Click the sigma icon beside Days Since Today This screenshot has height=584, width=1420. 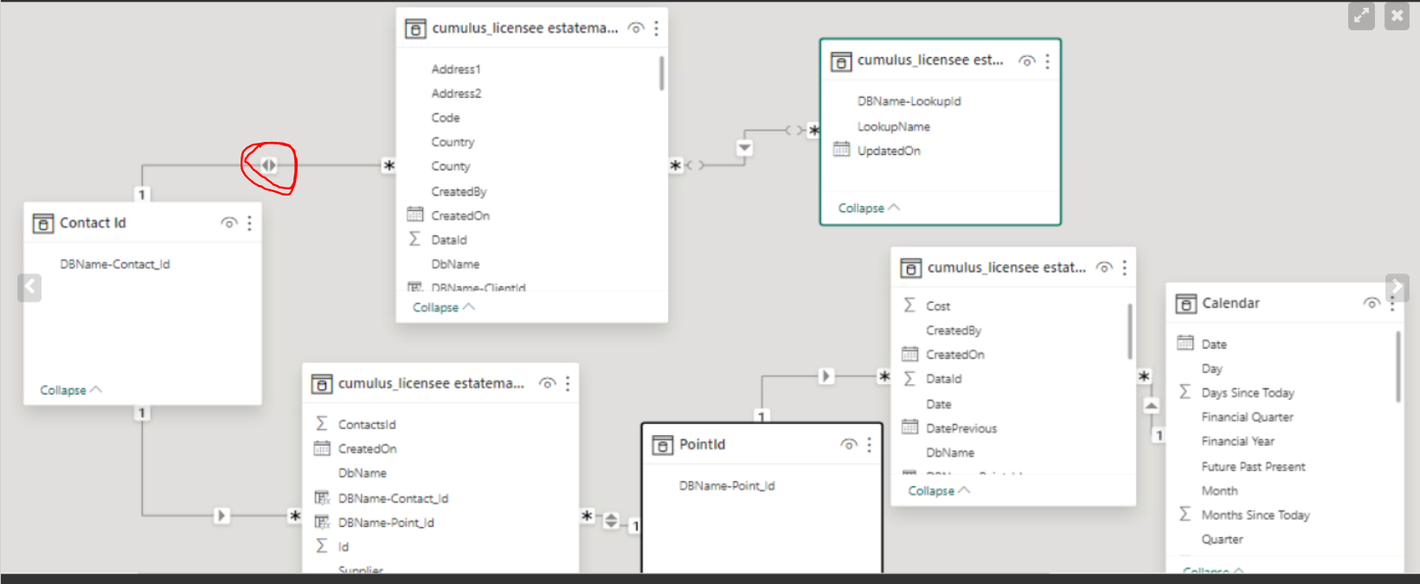click(1185, 392)
